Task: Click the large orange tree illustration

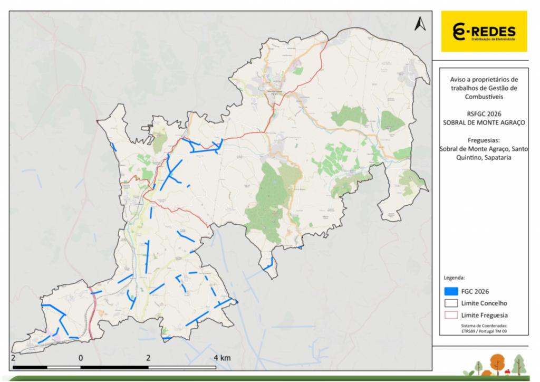Action: tap(497, 363)
